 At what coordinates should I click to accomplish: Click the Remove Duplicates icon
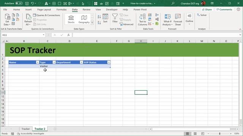point(150,19)
